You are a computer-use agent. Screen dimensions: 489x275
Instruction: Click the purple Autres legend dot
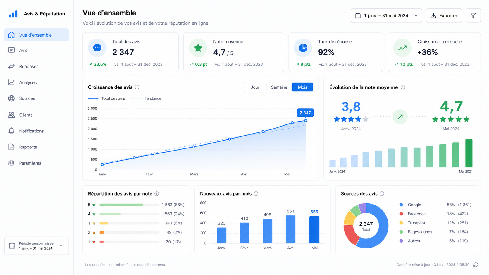click(401, 241)
